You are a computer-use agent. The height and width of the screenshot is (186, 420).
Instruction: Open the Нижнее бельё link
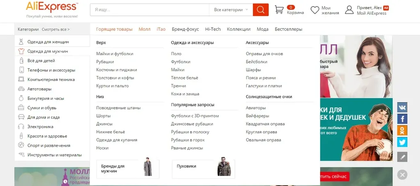(x=110, y=132)
